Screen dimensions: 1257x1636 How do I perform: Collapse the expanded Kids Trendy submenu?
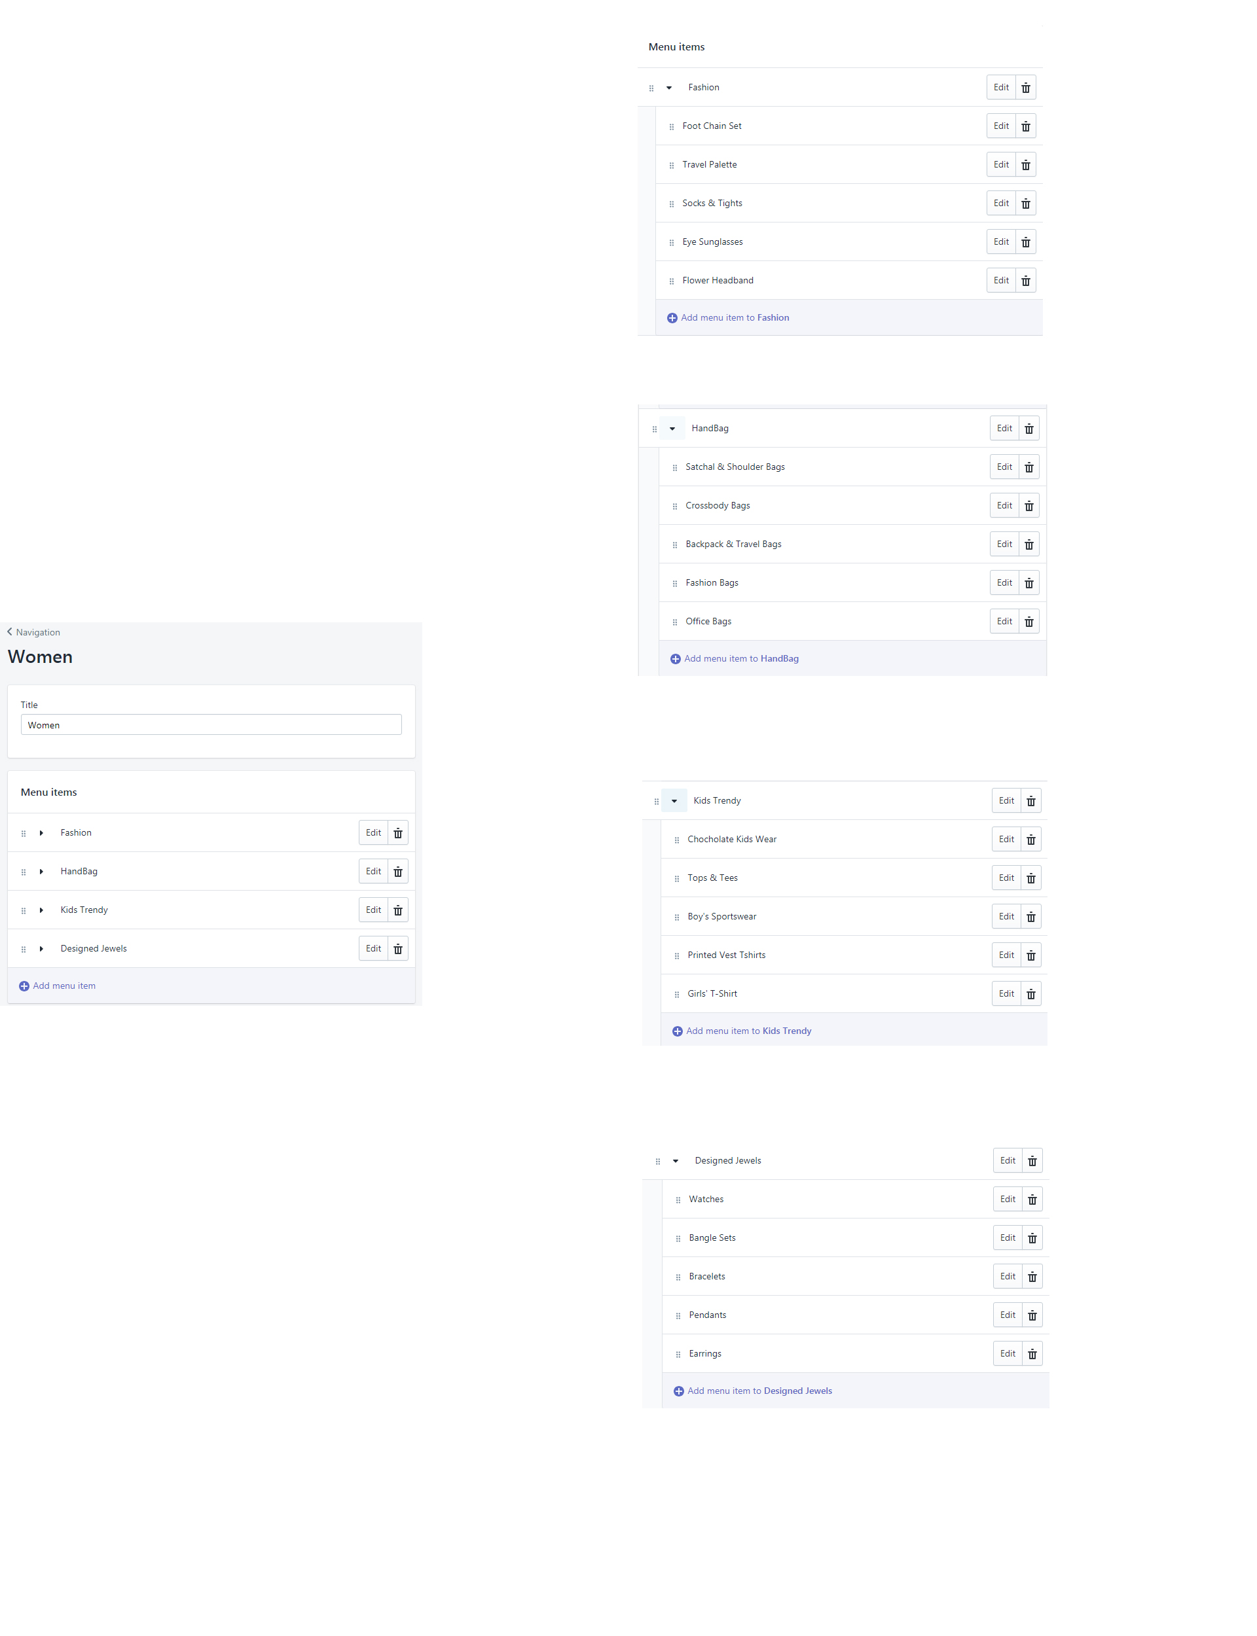674,801
